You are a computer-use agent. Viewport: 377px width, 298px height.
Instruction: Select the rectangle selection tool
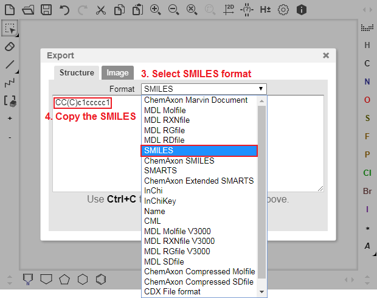10,28
